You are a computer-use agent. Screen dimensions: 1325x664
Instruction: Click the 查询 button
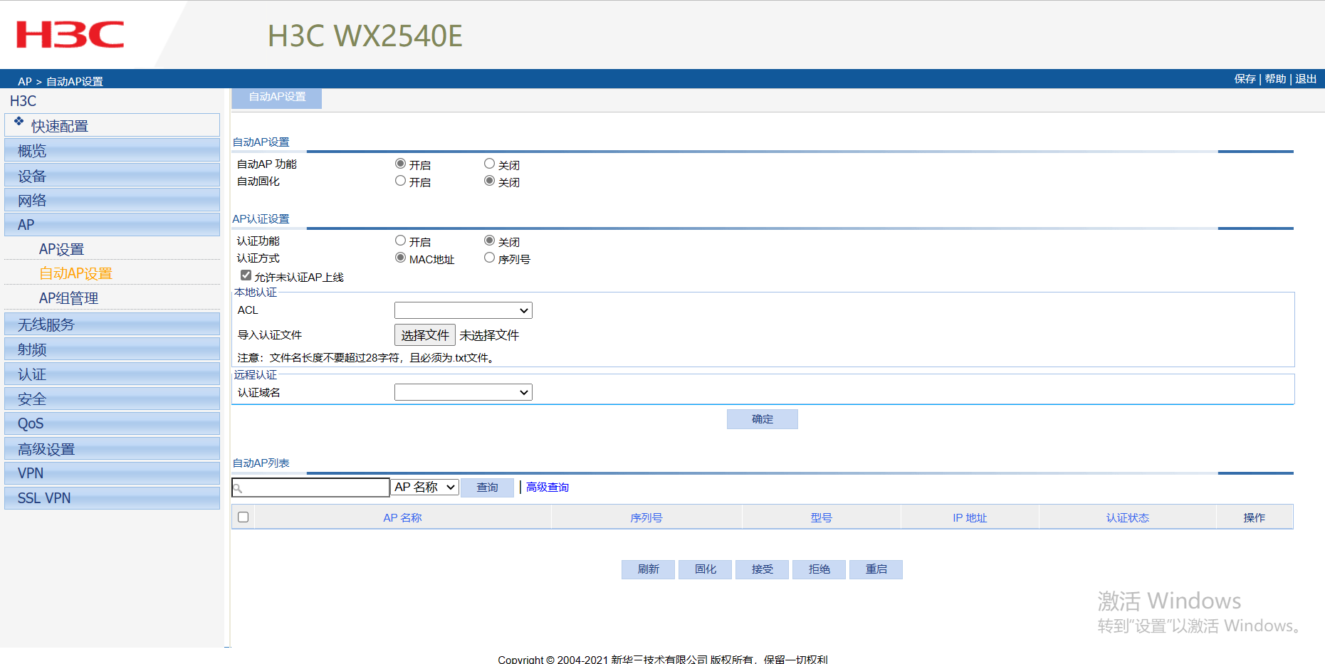[487, 488]
